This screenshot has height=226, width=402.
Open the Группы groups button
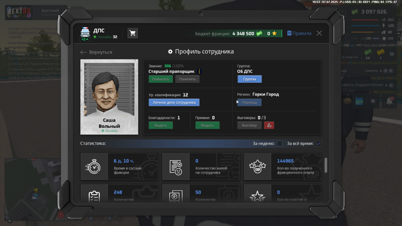[x=249, y=79]
